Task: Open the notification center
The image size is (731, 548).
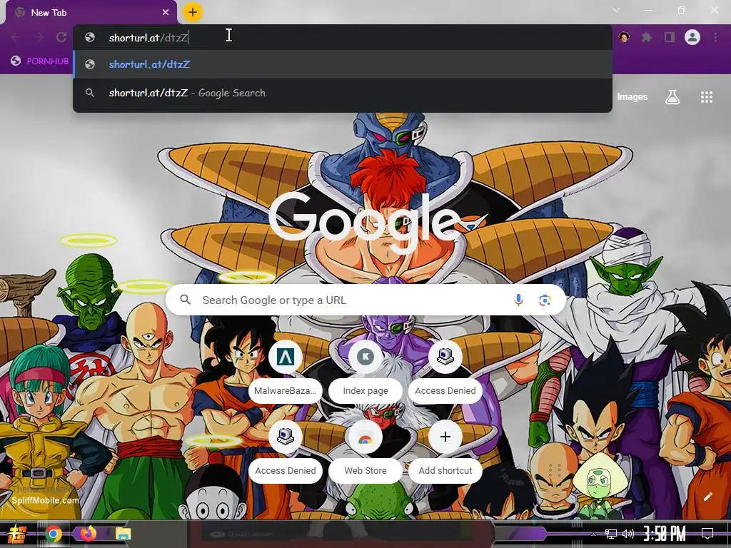Action: coord(707,534)
